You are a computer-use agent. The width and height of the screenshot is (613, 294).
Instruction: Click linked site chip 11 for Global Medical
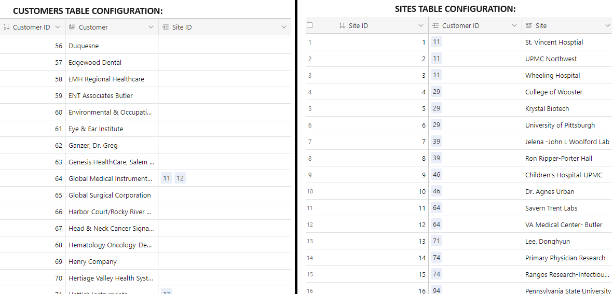(167, 178)
